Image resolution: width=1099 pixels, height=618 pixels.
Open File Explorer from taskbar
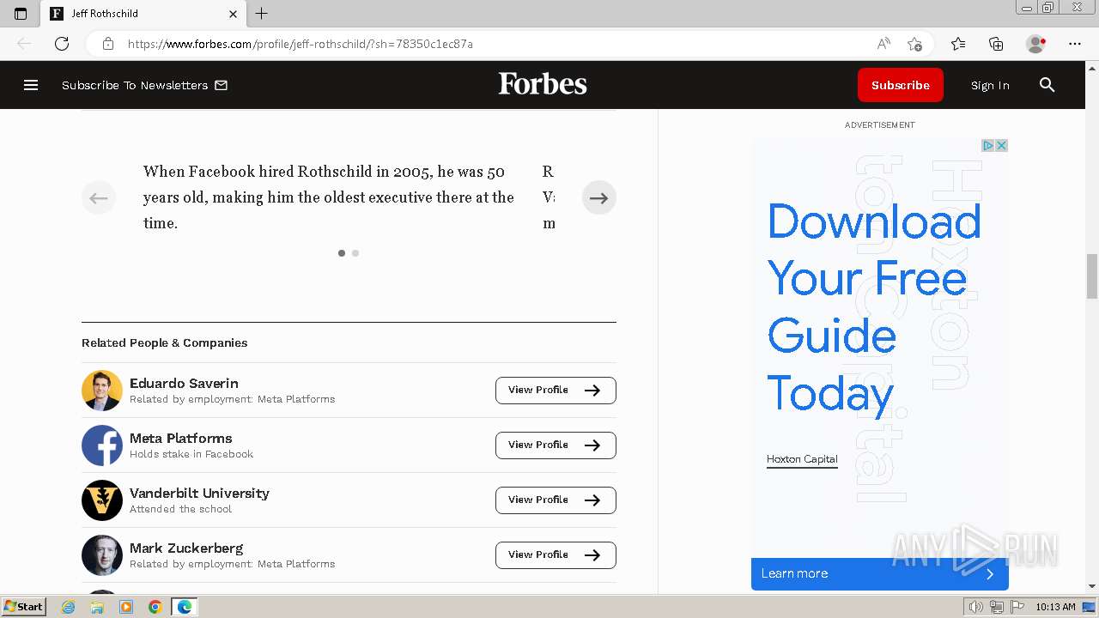click(x=97, y=607)
